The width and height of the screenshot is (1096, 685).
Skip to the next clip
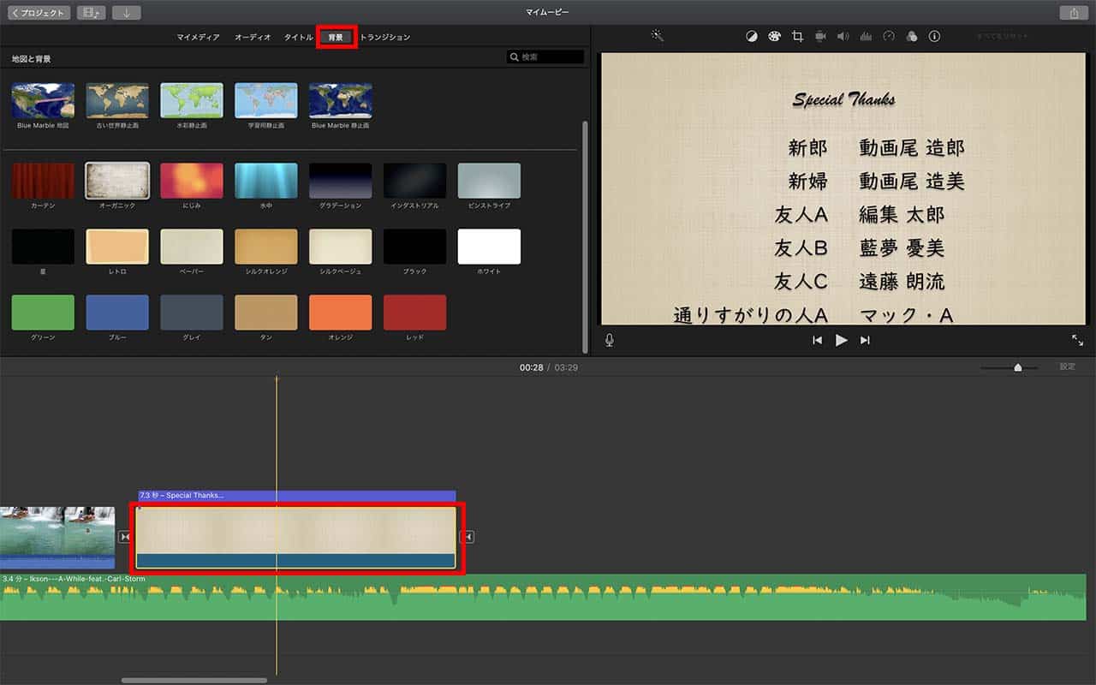click(x=865, y=340)
